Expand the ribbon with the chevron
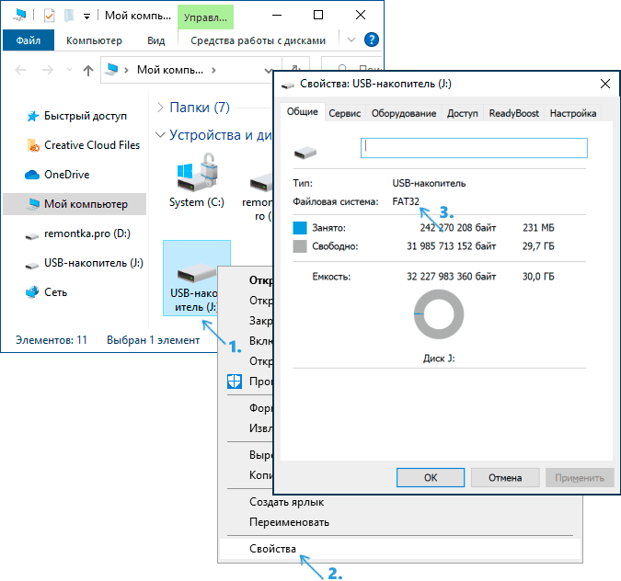Image resolution: width=621 pixels, height=581 pixels. 351,40
